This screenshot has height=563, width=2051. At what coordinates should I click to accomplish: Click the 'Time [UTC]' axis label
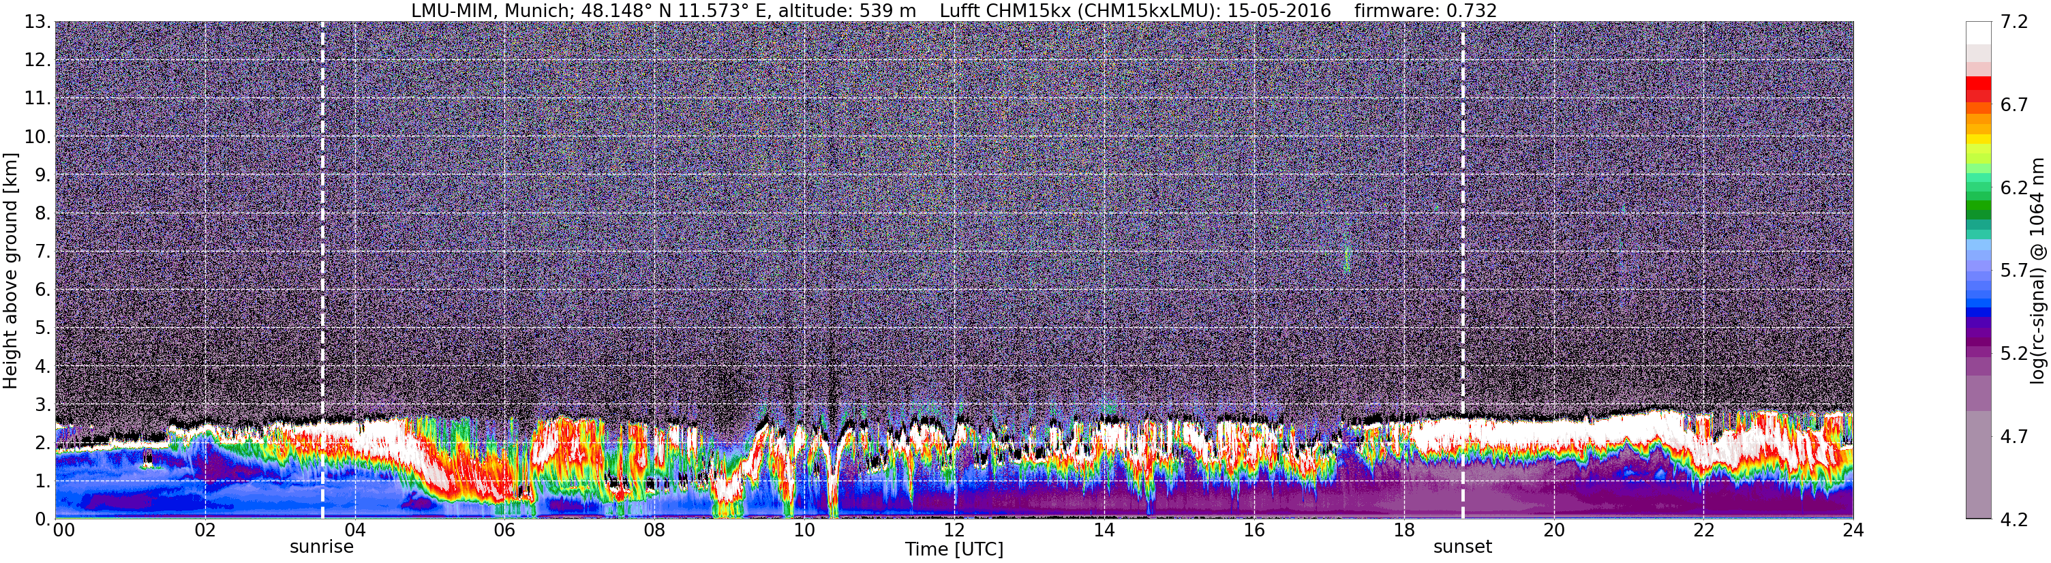[954, 549]
